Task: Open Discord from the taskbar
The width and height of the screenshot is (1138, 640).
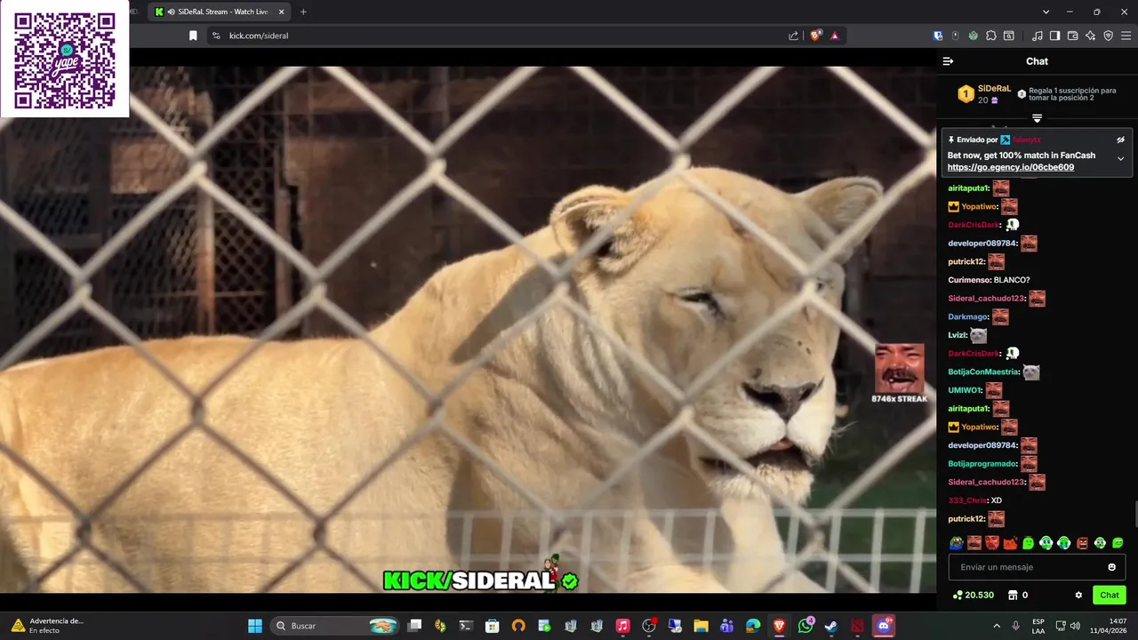Action: click(883, 626)
